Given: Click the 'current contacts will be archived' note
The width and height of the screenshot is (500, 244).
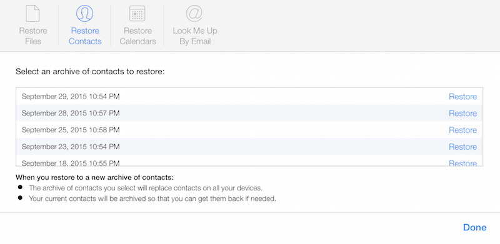Looking at the screenshot, I should (152, 199).
